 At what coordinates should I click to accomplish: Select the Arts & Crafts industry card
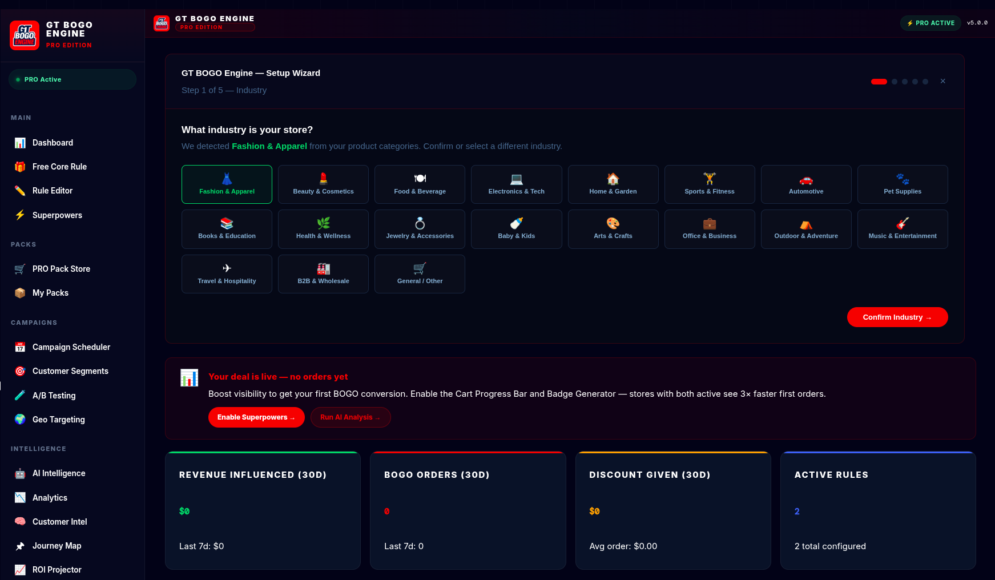613,229
